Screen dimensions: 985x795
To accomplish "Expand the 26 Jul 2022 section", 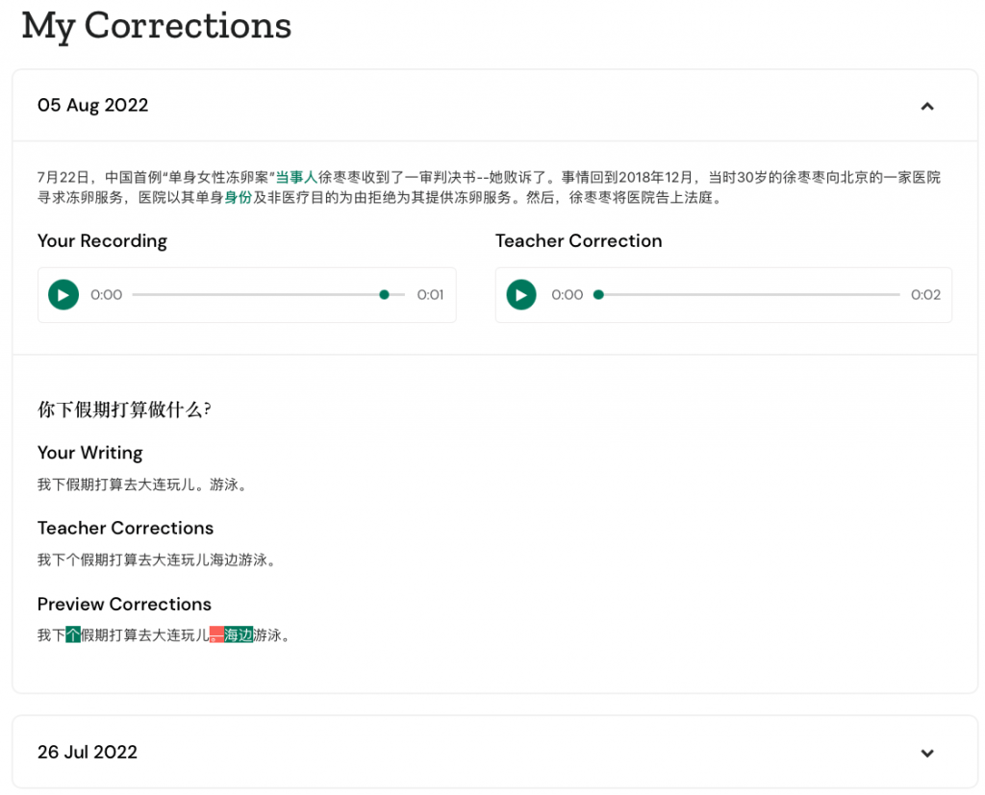I will click(927, 753).
